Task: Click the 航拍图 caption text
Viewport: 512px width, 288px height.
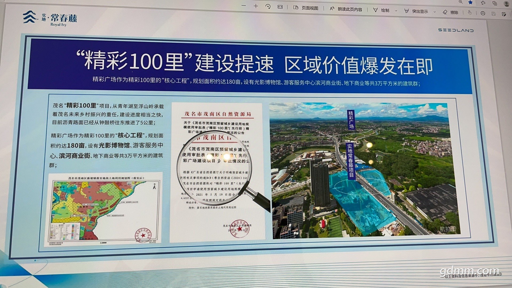Action: (448, 229)
